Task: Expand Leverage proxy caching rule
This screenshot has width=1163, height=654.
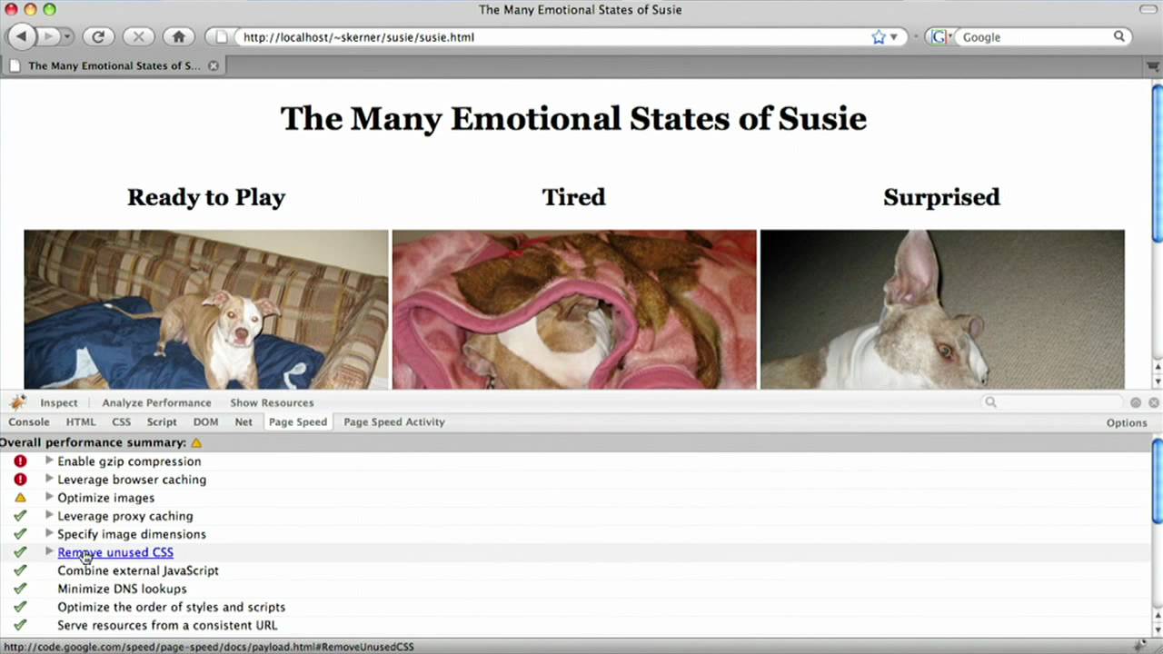Action: pos(49,515)
